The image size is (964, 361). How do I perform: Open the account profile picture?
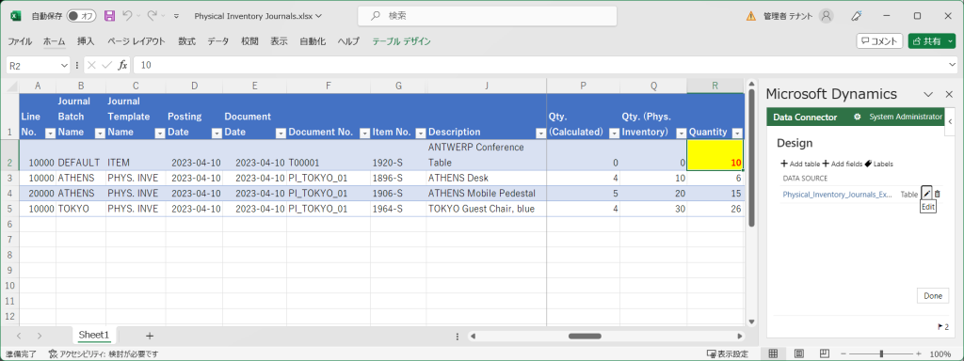pyautogui.click(x=827, y=16)
